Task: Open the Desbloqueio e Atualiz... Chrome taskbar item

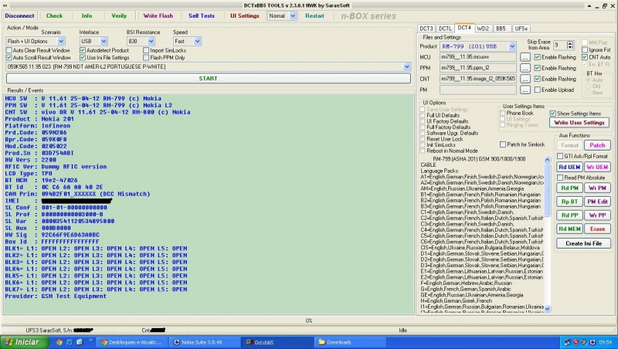Action: [x=133, y=342]
